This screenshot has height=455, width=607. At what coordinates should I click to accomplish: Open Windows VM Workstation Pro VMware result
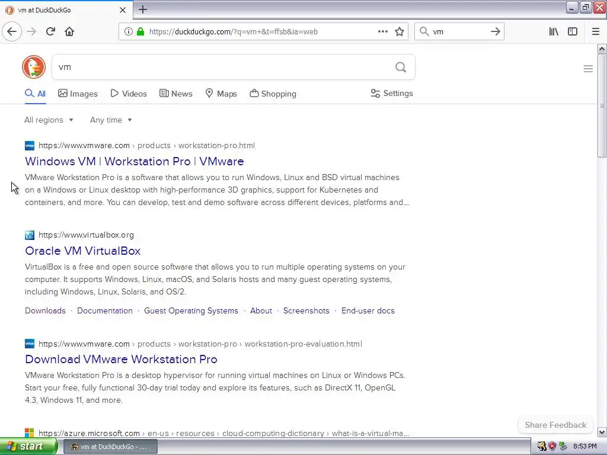135,161
